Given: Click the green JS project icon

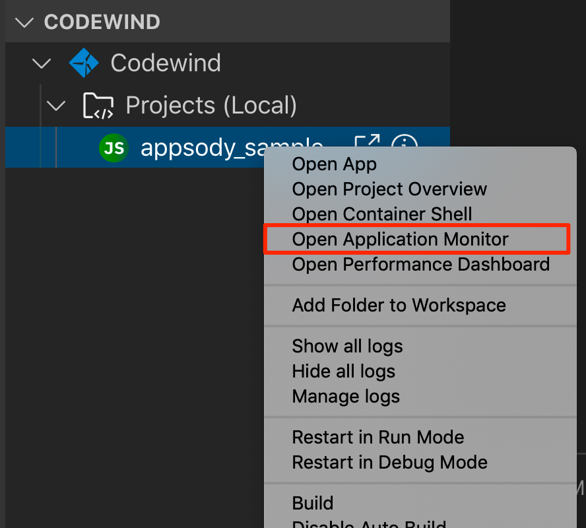Looking at the screenshot, I should (x=114, y=148).
